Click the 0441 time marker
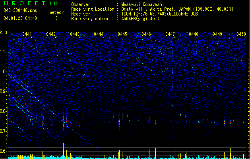The width and height of the screenshot is (250, 159). pos(27,34)
